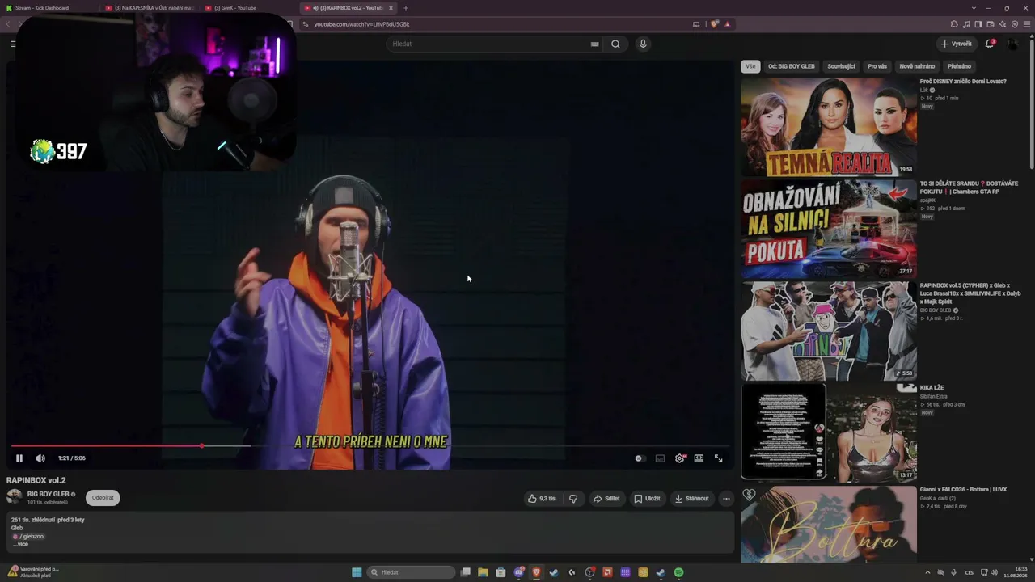Viewport: 1035px width, 582px height.
Task: Pause the RAPINBOX vol.2 video
Action: click(x=19, y=458)
